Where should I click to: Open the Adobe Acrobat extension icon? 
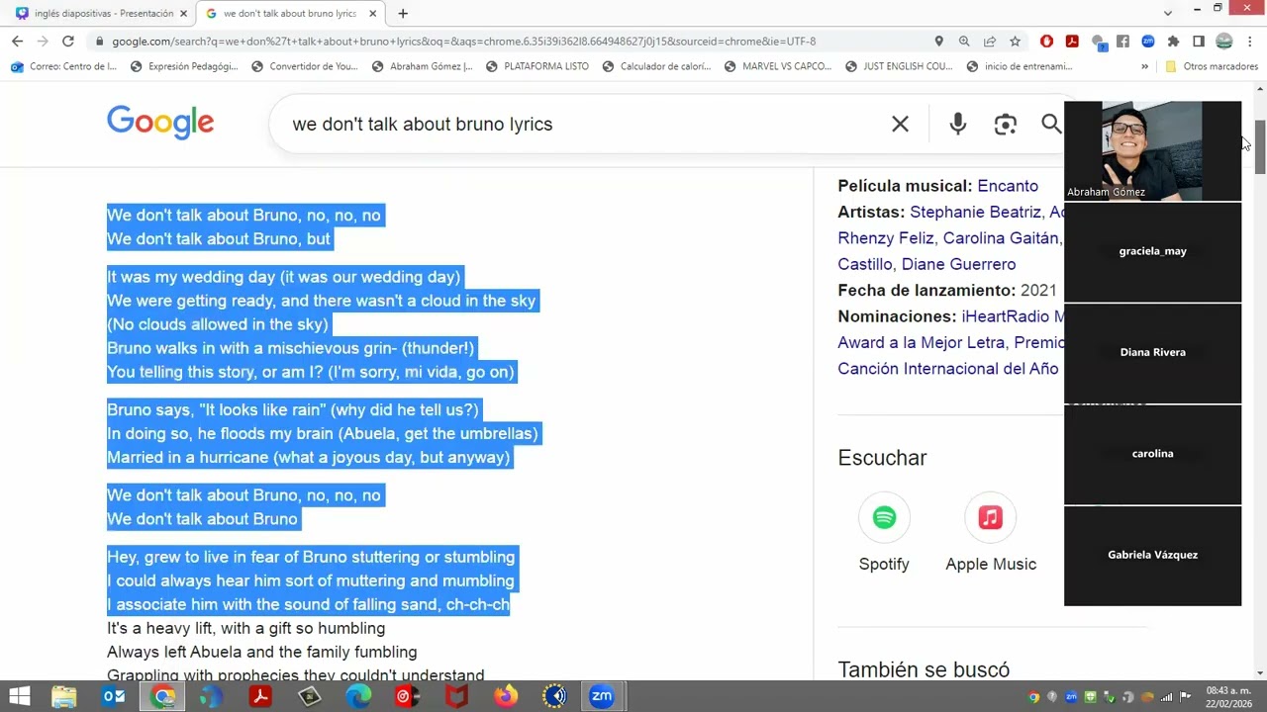(x=1072, y=41)
